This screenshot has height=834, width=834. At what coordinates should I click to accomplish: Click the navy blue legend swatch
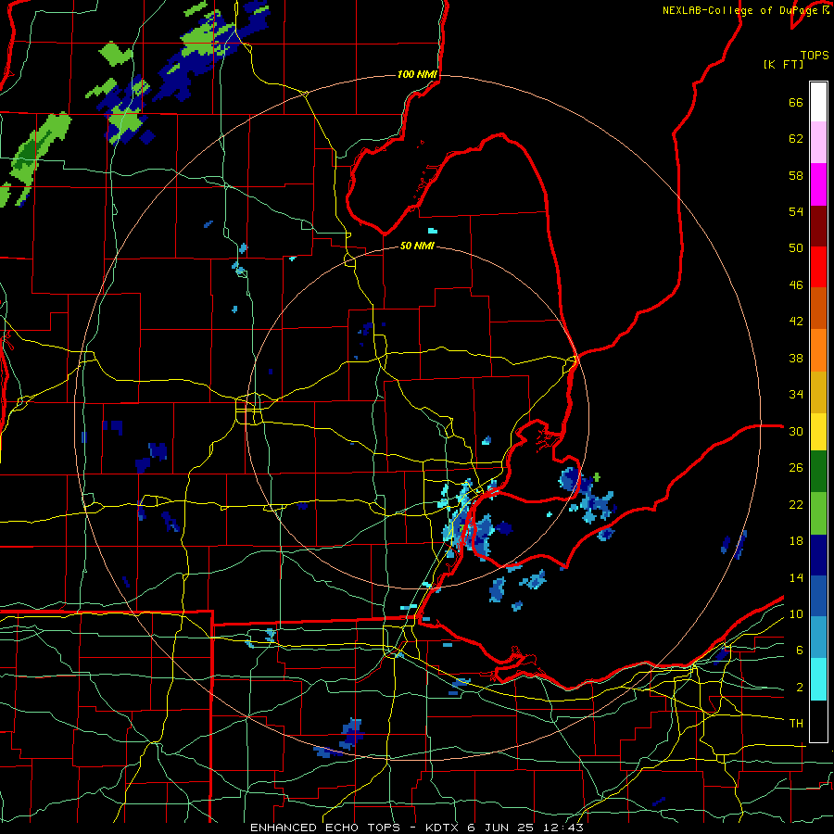pyautogui.click(x=818, y=555)
